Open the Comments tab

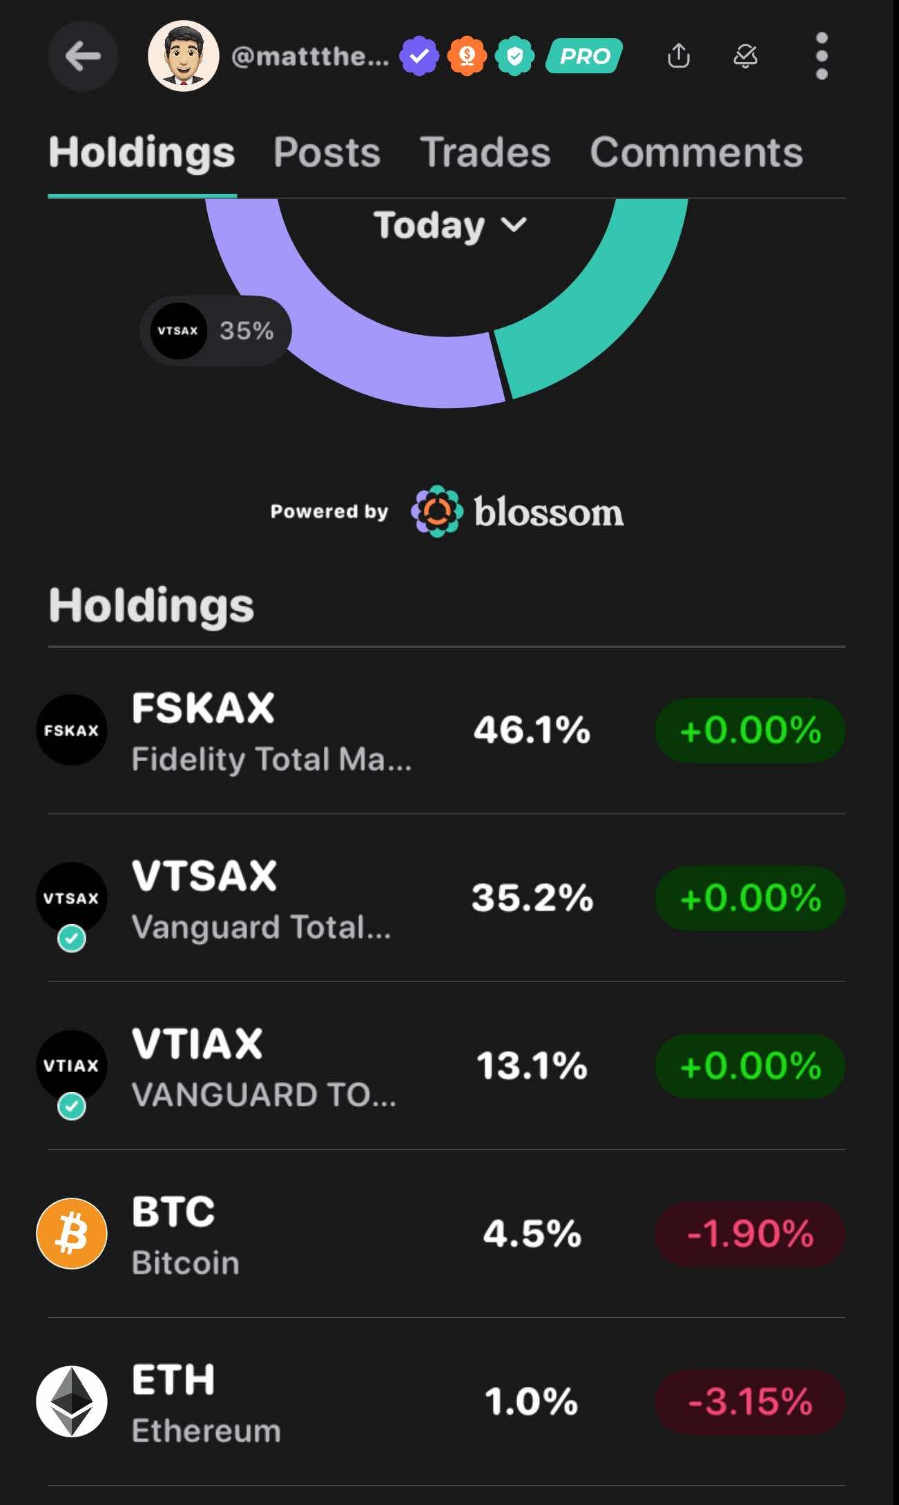point(696,152)
